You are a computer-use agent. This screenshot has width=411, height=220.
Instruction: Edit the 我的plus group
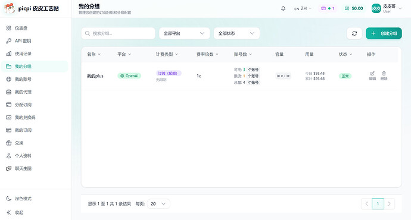372,76
